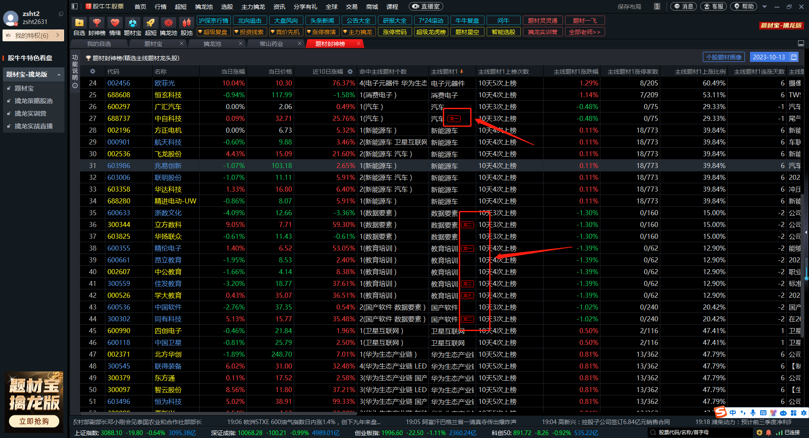Click the 功能说明 info icon

pos(75,85)
